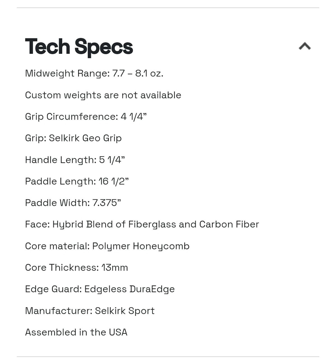Viewport: 336px width, 361px height.
Task: Select the Edge Guard Edgeless DuraEdge line
Action: [100, 289]
